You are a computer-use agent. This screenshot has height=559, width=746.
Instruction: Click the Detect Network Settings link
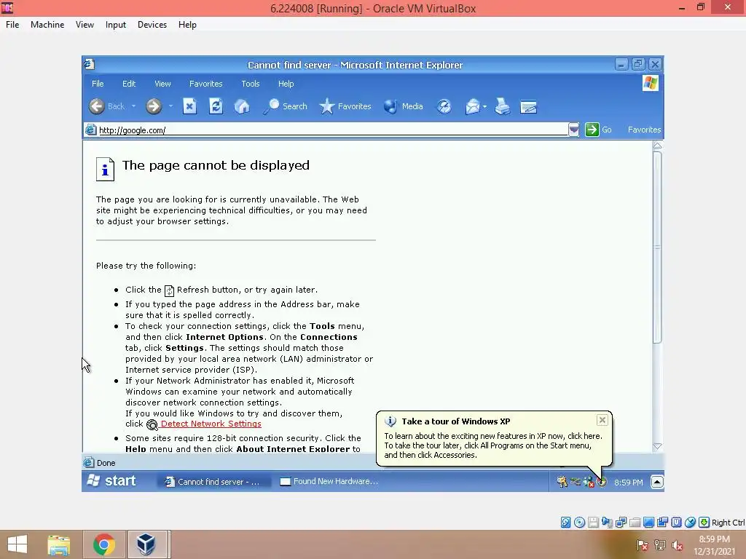[x=211, y=424]
